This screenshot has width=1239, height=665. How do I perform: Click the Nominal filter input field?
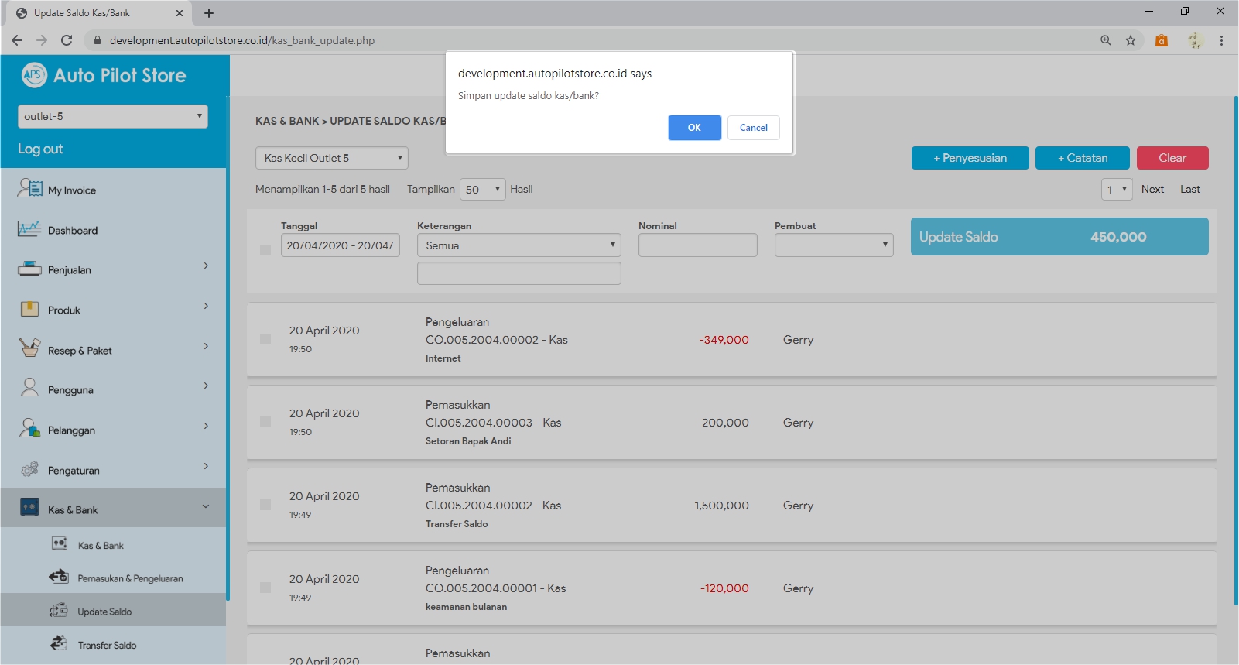697,245
